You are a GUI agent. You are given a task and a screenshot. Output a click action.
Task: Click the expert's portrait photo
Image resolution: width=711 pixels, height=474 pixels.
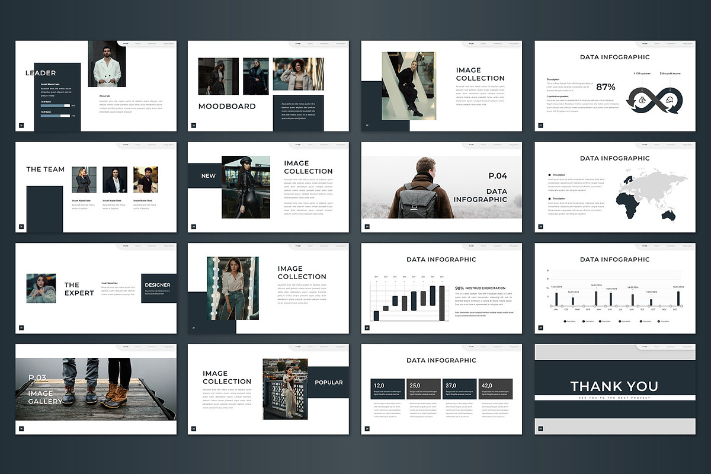[41, 289]
